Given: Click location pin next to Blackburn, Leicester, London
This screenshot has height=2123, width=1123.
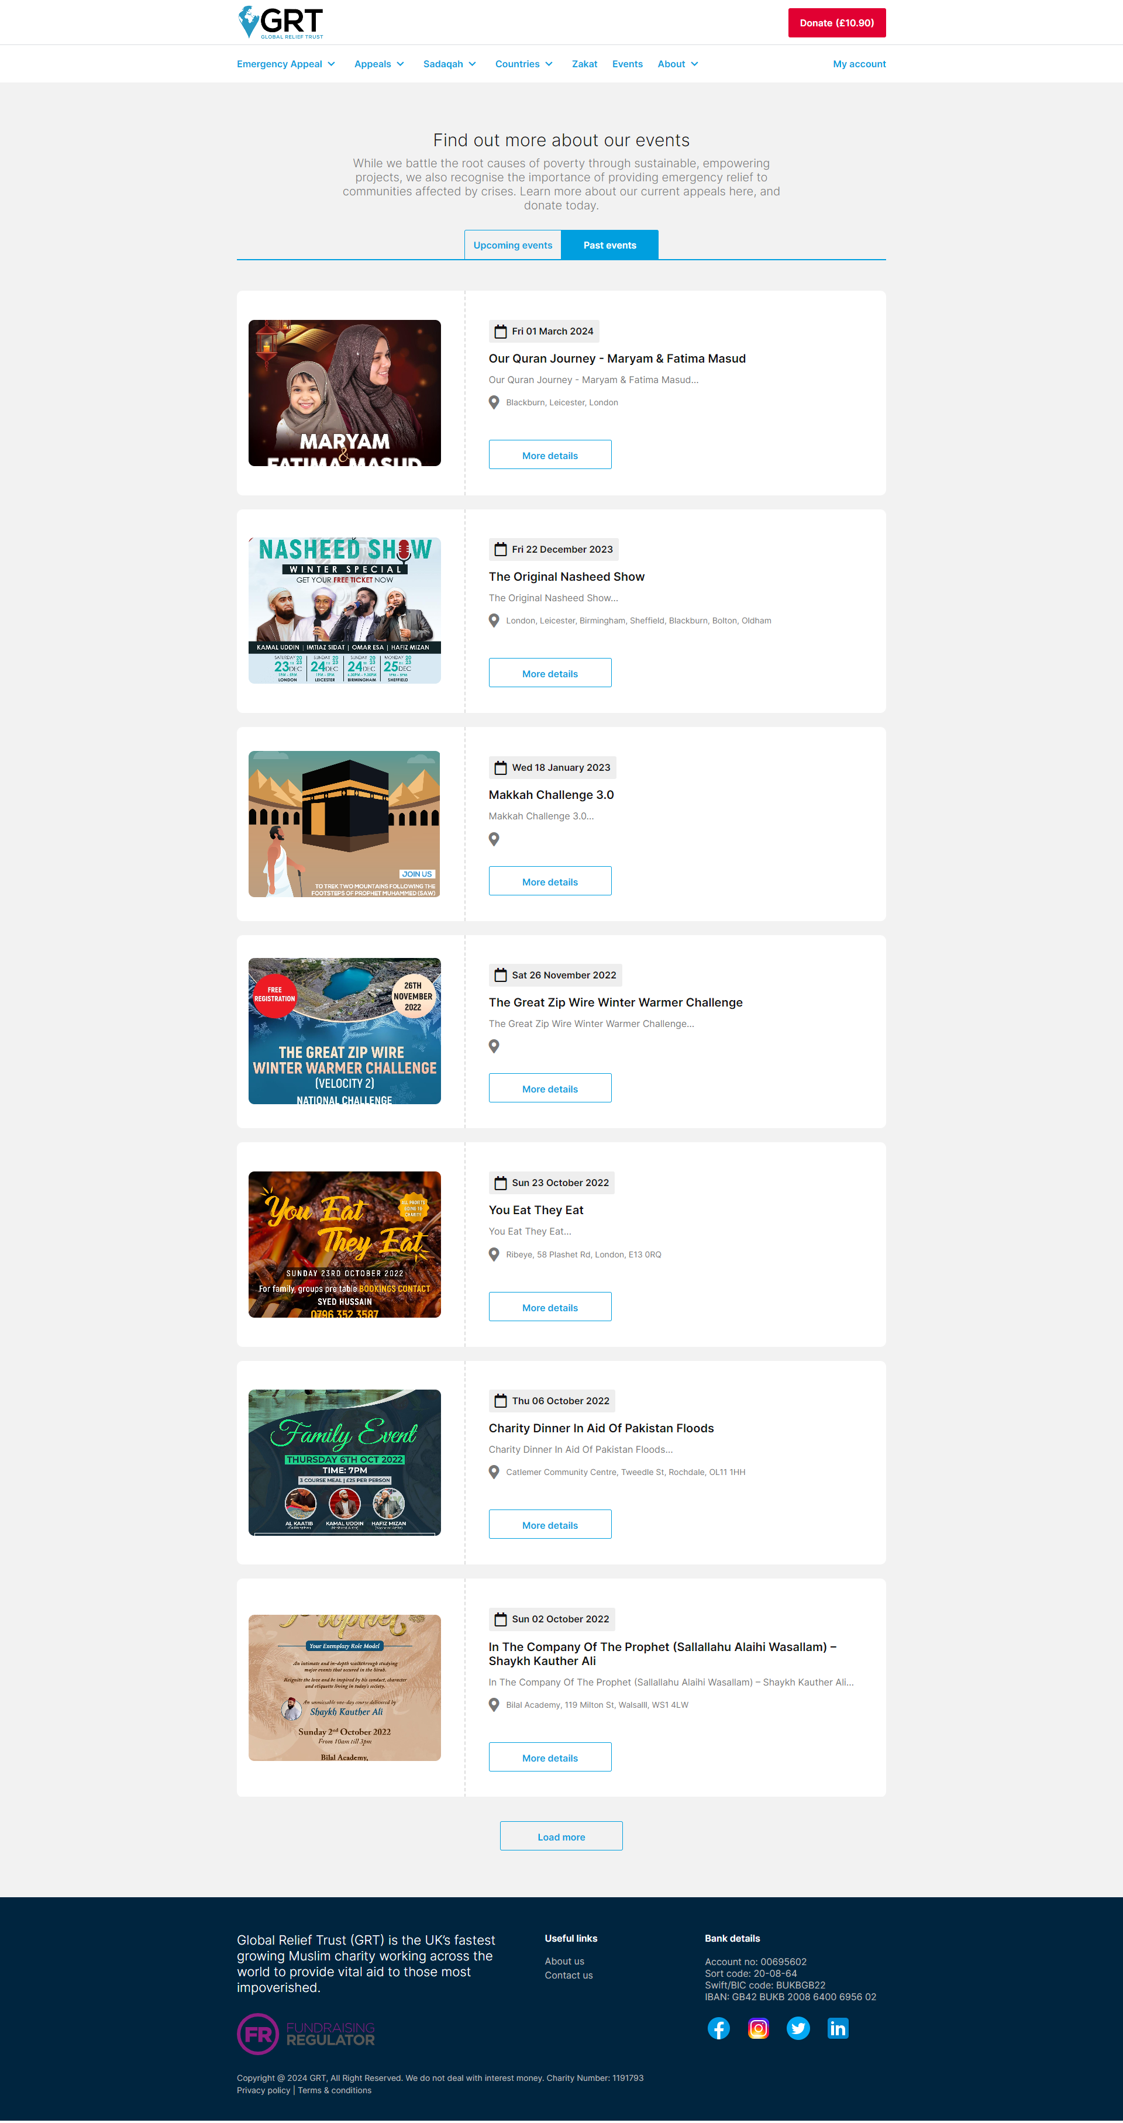Looking at the screenshot, I should (494, 403).
